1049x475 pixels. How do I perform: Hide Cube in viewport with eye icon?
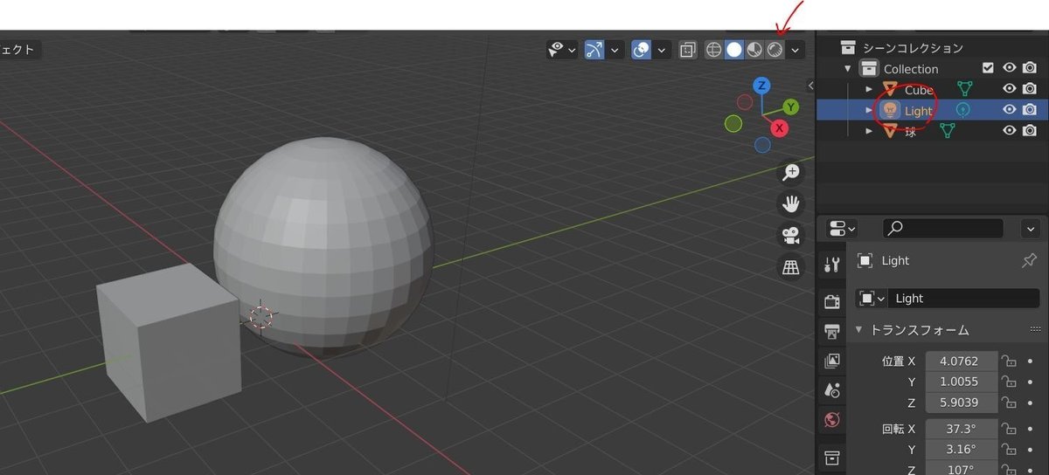(x=1009, y=89)
